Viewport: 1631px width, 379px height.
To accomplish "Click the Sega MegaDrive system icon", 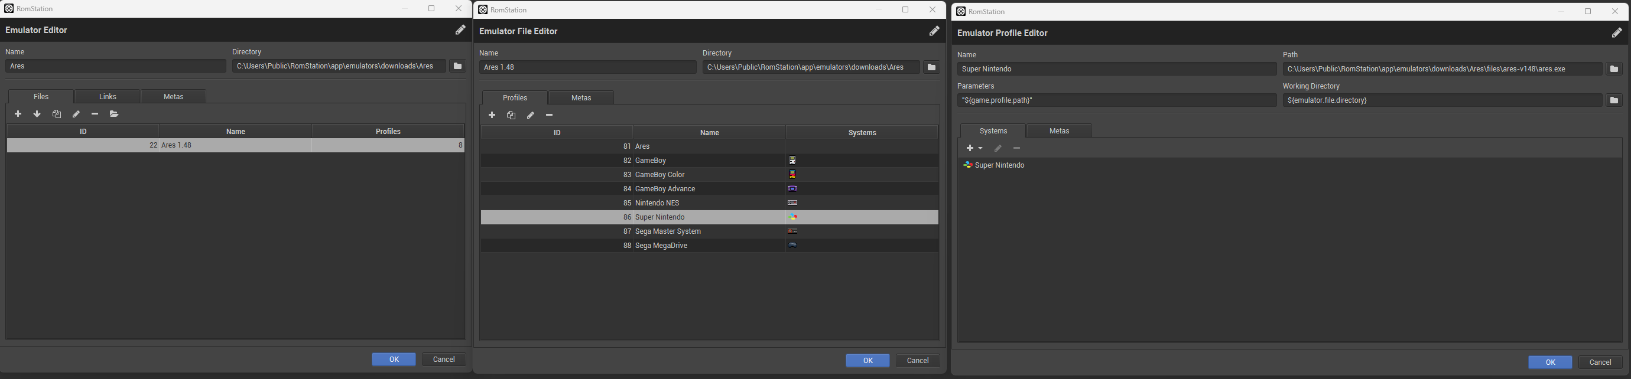I will [792, 245].
